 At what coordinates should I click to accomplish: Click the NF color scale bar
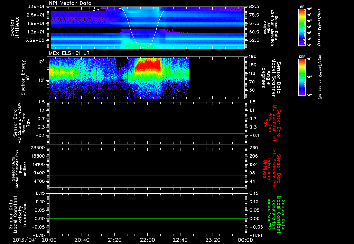coord(301,27)
